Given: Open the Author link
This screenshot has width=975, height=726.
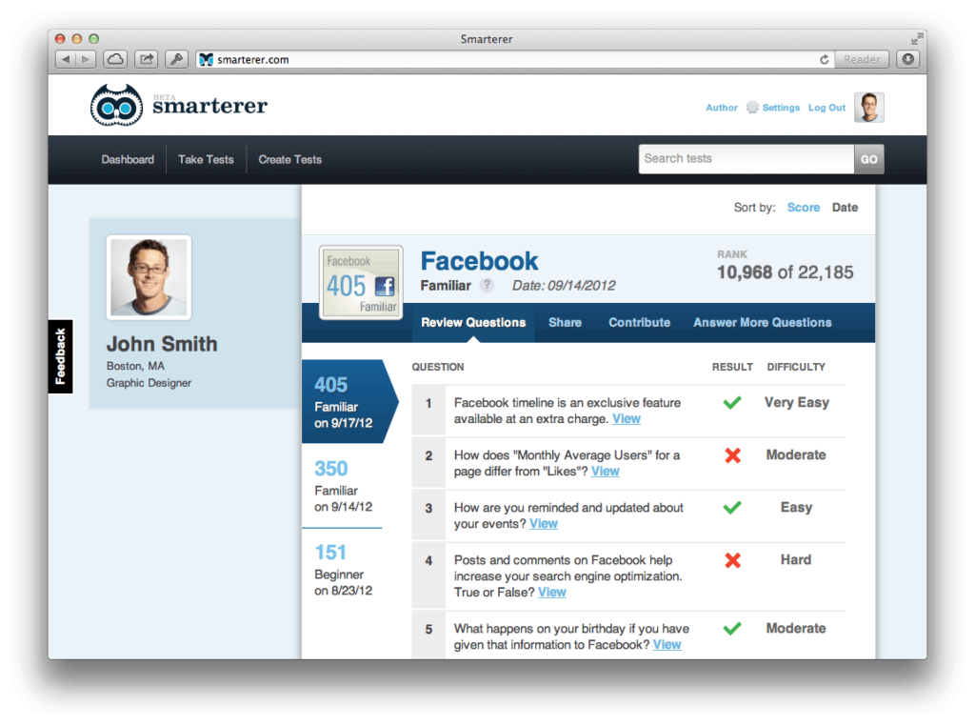Looking at the screenshot, I should pos(722,108).
